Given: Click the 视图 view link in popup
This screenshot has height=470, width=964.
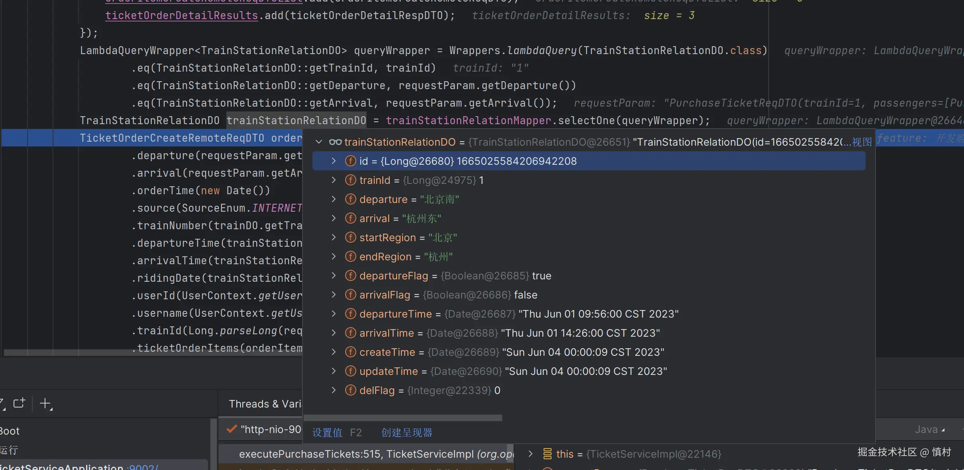Looking at the screenshot, I should tap(862, 142).
